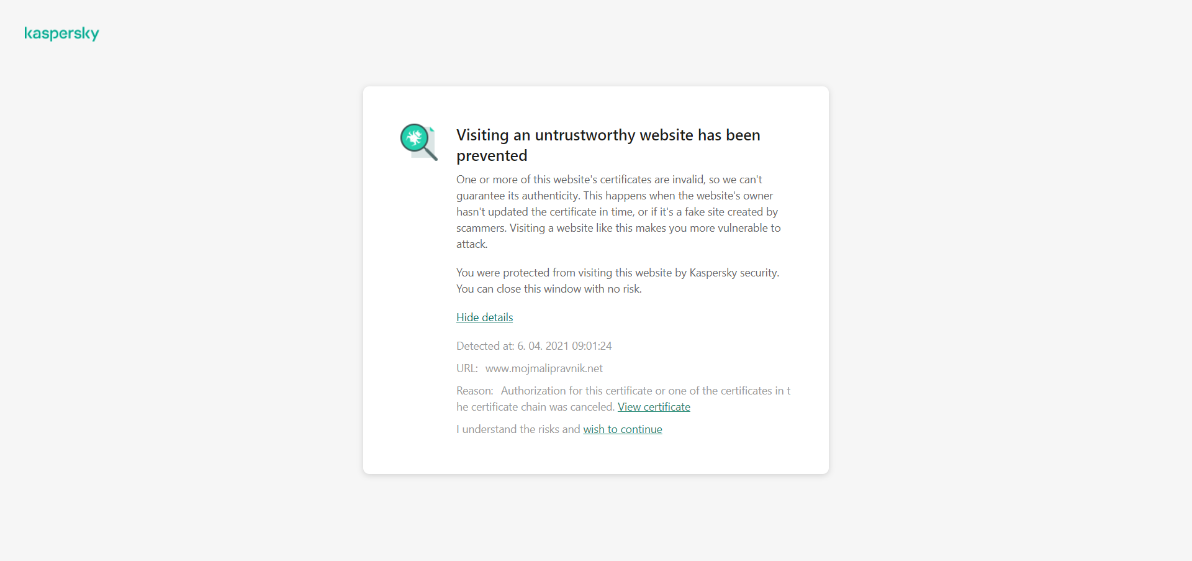
Task: Click the detection time 09:01:24
Action: coord(592,346)
